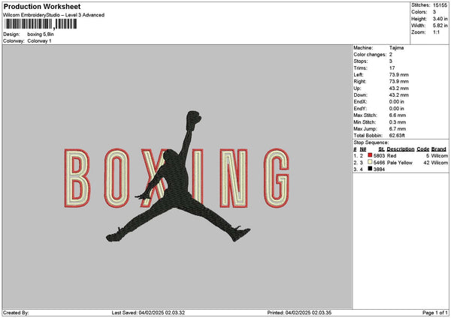Select the Pale Yellow thread row

pos(399,162)
